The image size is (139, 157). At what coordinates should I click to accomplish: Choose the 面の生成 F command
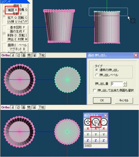click(x=17, y=31)
